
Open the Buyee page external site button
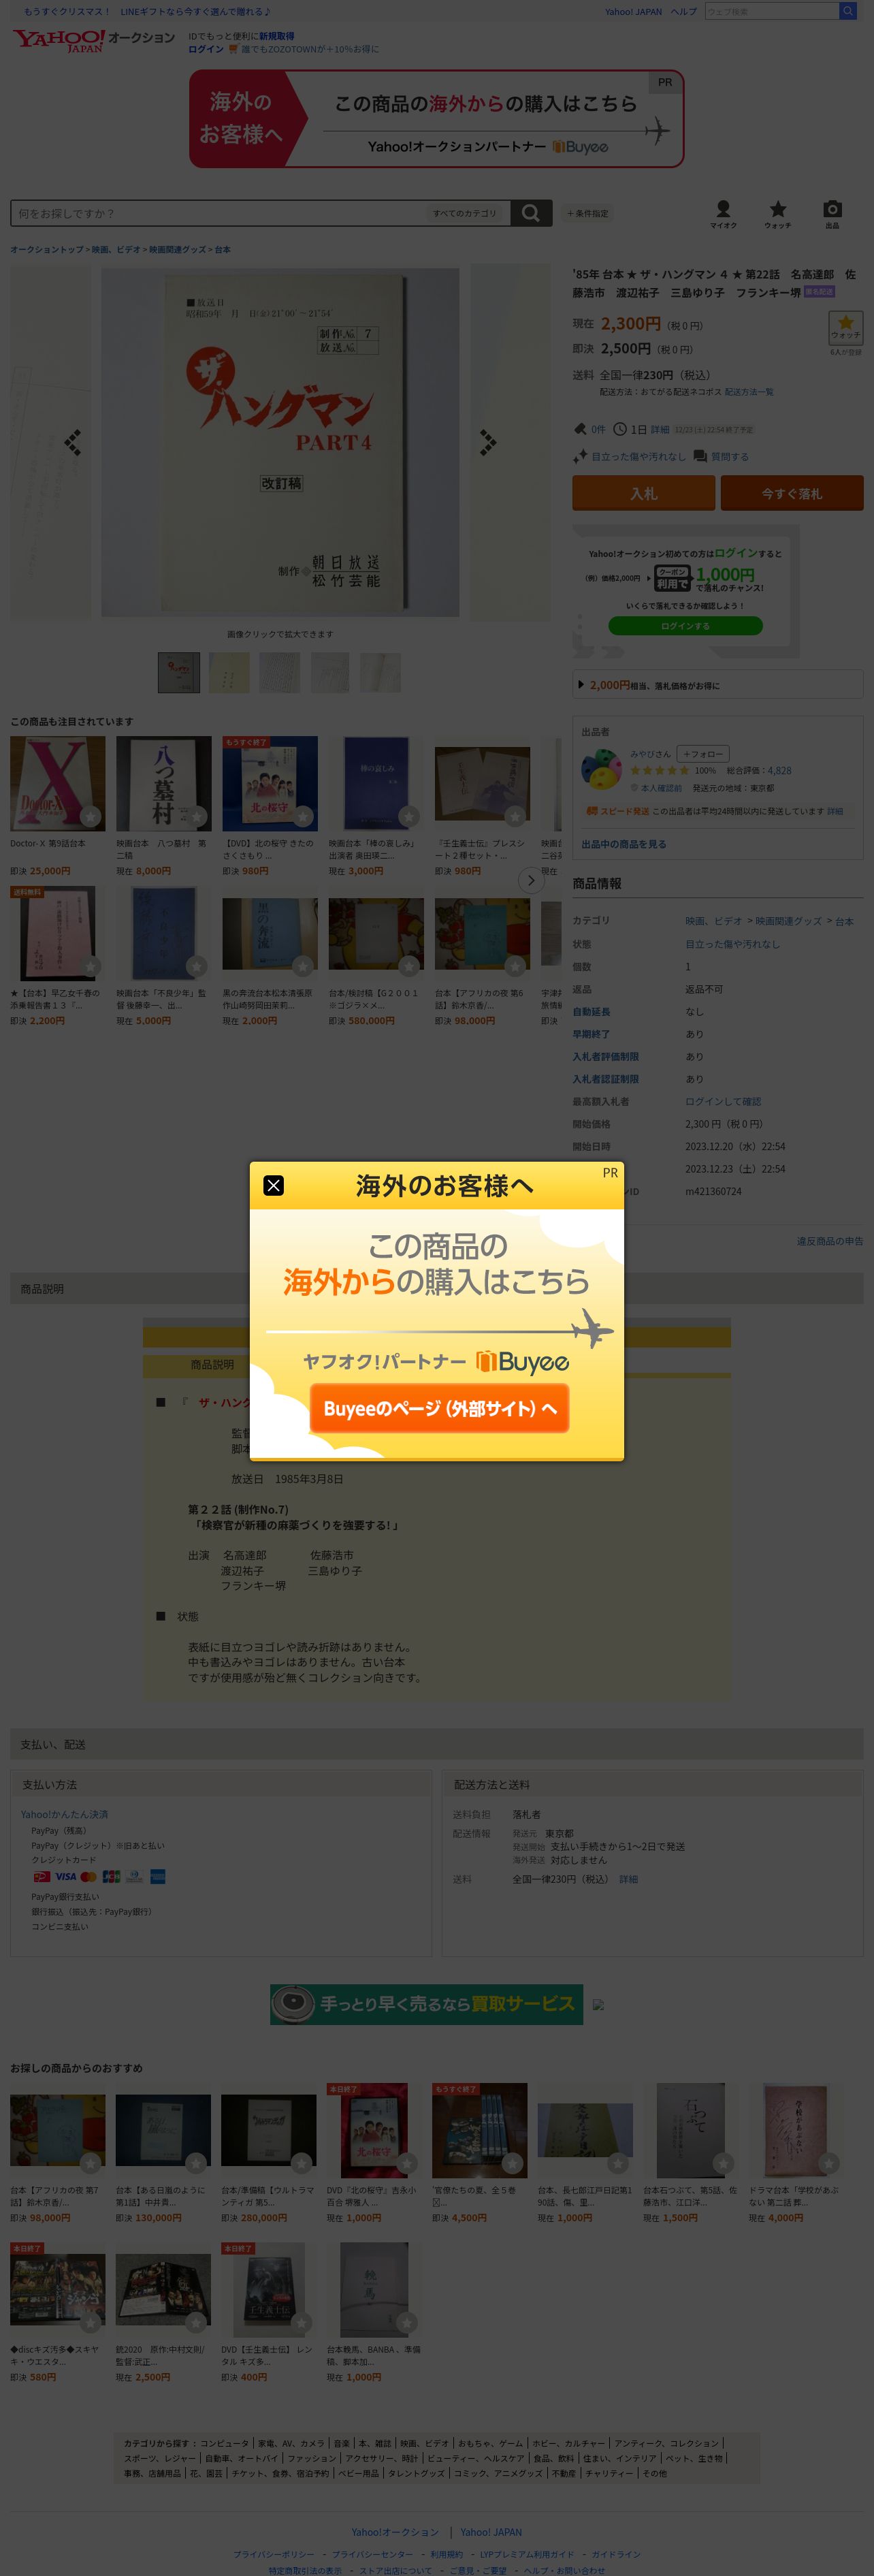[439, 1408]
